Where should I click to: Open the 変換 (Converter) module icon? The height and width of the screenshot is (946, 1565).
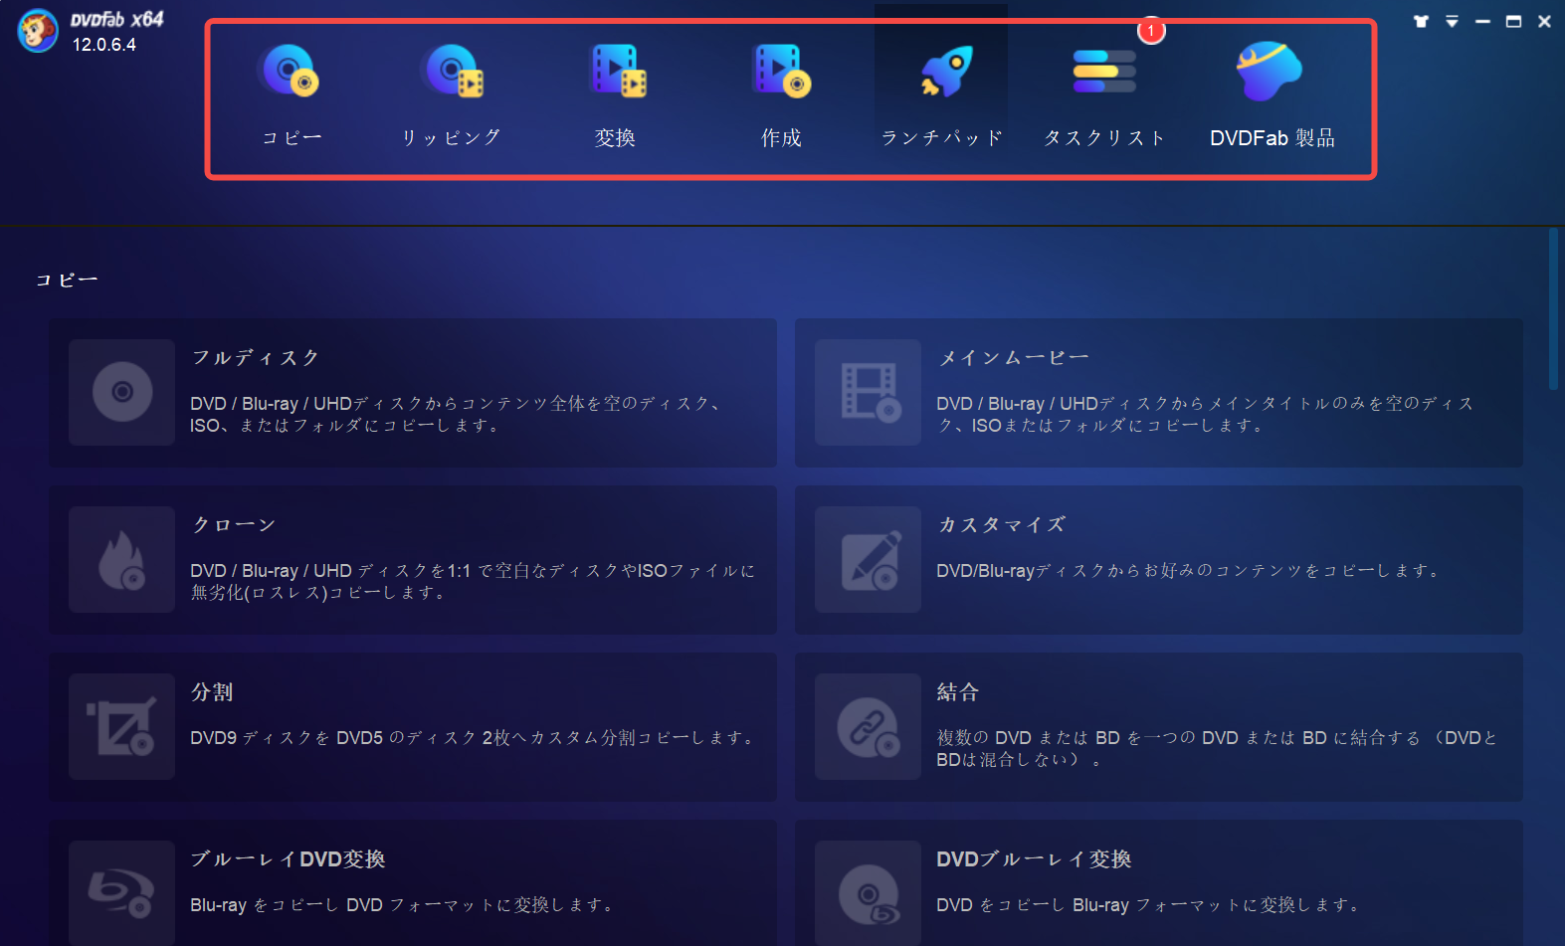click(x=618, y=72)
